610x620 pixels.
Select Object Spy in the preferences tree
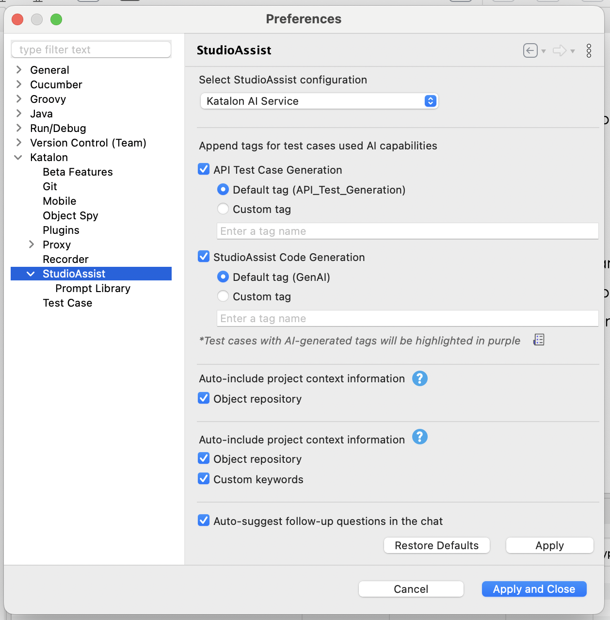[x=70, y=215]
